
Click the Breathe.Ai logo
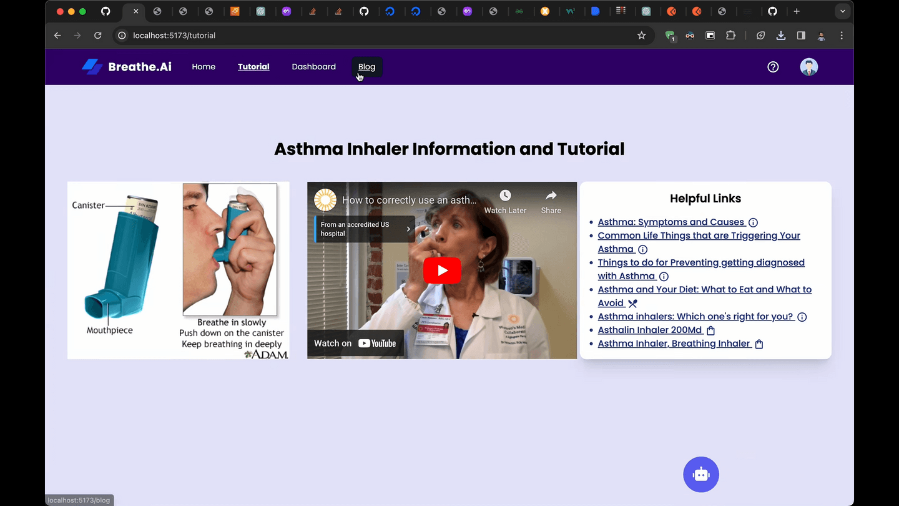tap(127, 67)
